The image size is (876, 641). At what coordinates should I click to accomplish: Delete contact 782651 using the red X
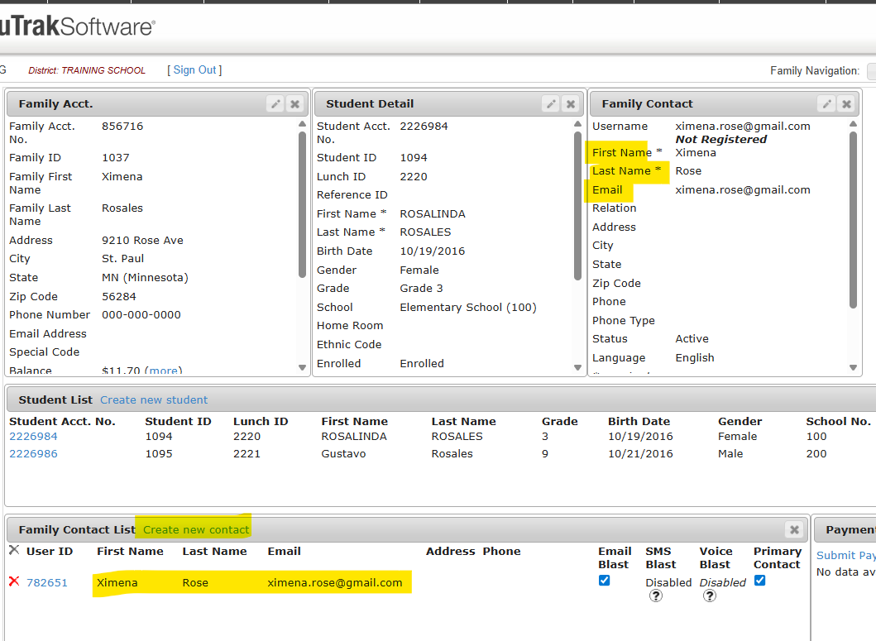(x=13, y=581)
